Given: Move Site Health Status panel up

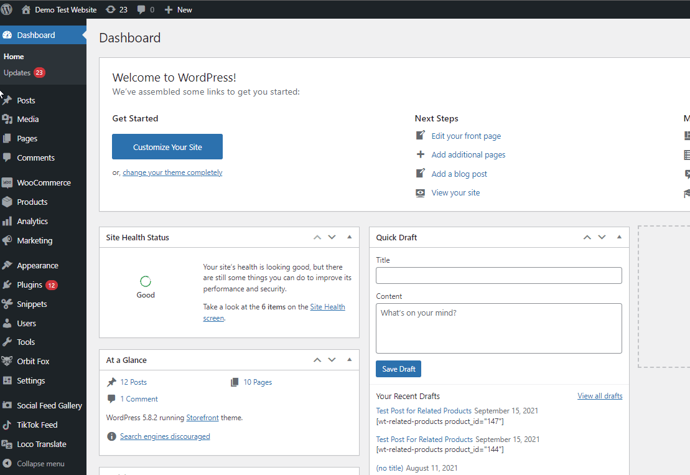Looking at the screenshot, I should click(x=317, y=237).
